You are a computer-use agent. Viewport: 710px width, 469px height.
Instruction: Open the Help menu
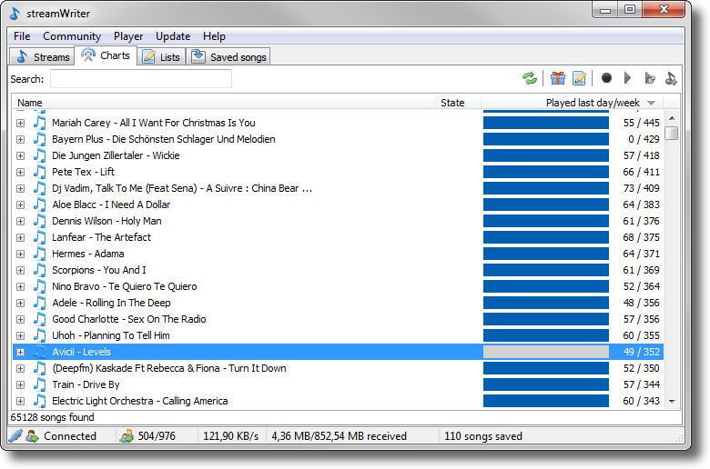point(214,36)
